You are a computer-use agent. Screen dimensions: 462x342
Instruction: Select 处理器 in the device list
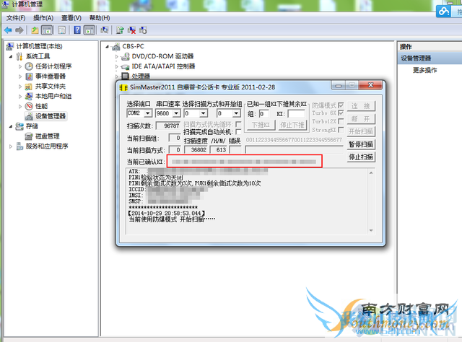141,76
